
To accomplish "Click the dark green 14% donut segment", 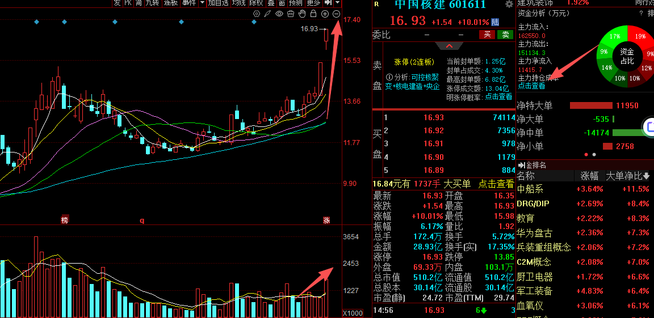I will pos(607,68).
